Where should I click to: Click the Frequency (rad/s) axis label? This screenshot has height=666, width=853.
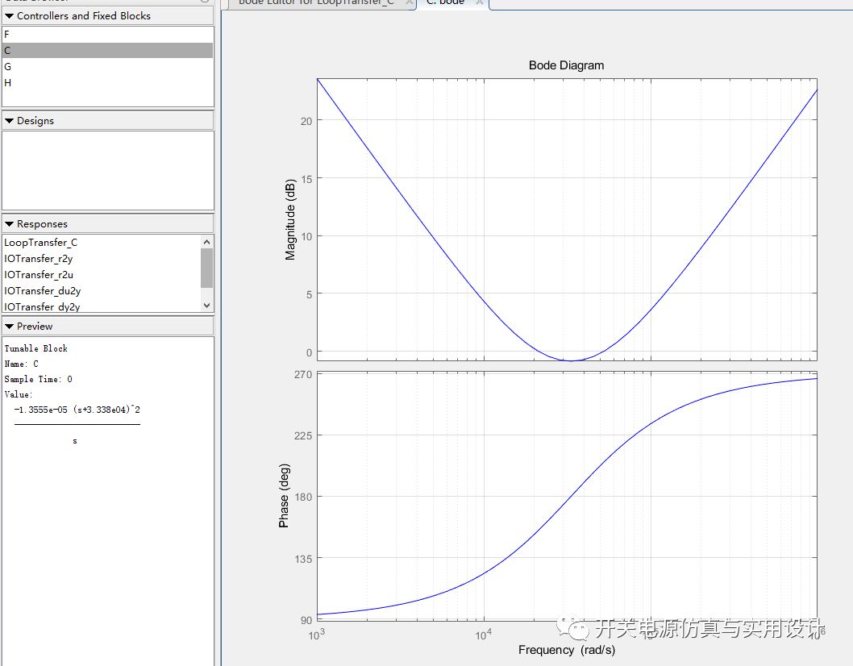point(566,650)
